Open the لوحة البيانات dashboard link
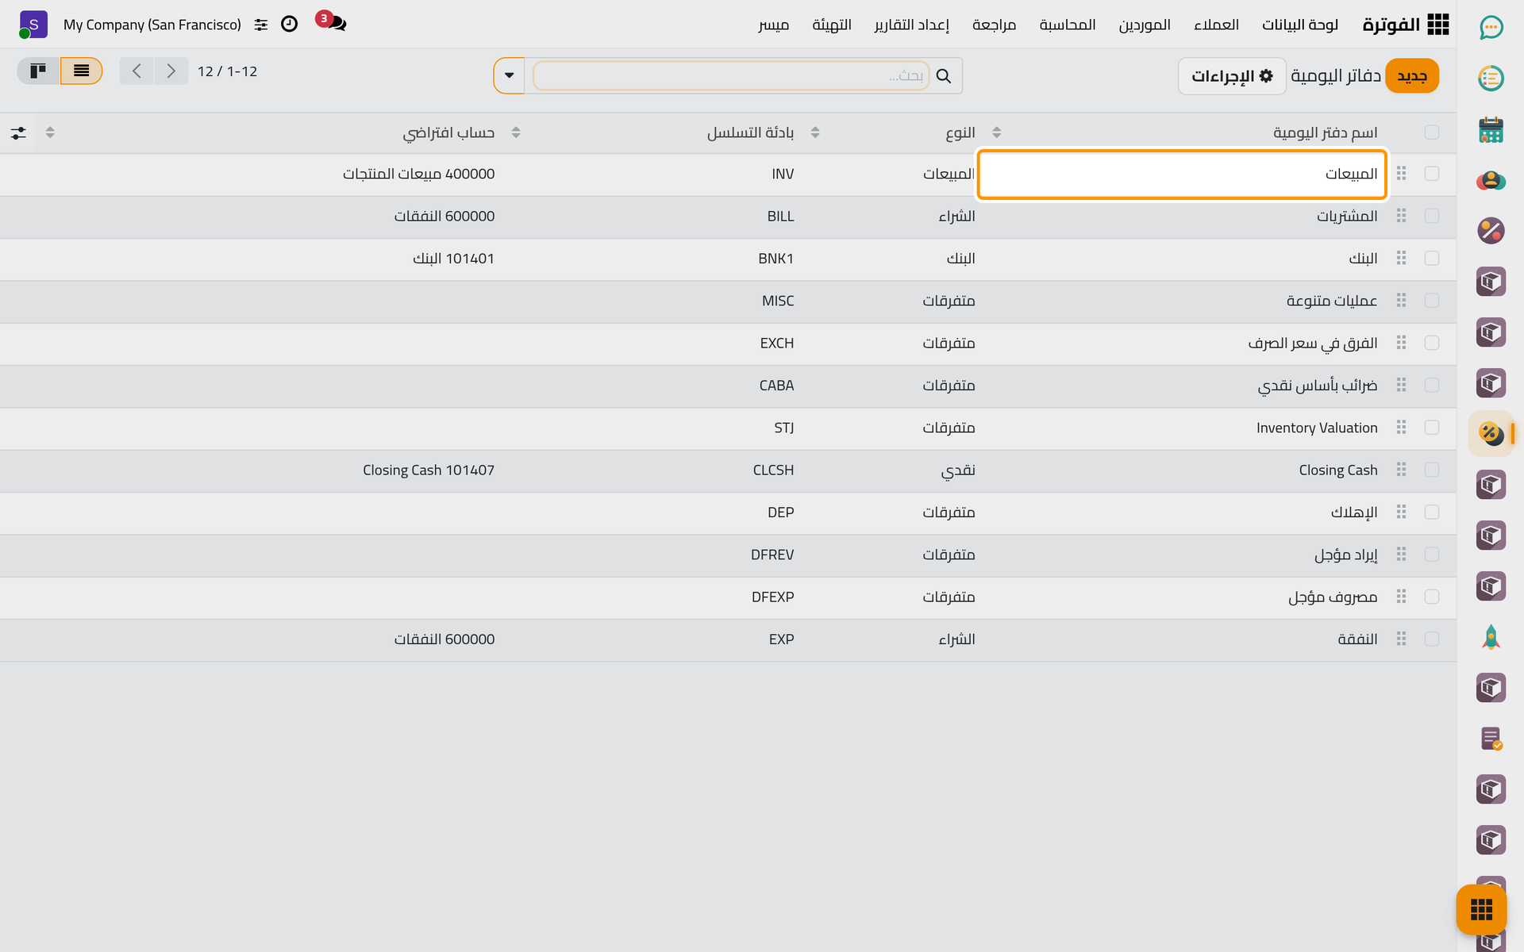 [x=1300, y=25]
